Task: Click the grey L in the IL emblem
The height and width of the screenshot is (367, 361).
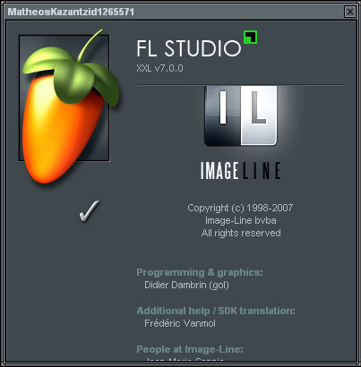Action: pyautogui.click(x=258, y=107)
